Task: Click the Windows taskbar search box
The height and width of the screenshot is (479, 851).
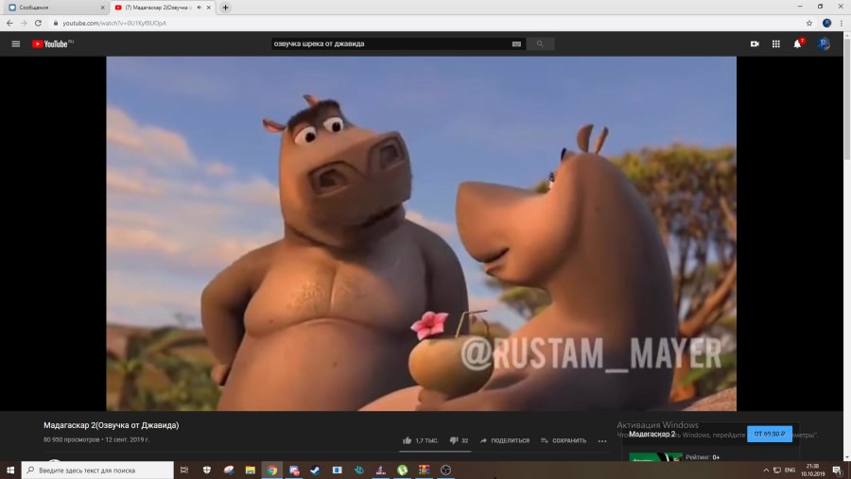Action: pos(97,470)
